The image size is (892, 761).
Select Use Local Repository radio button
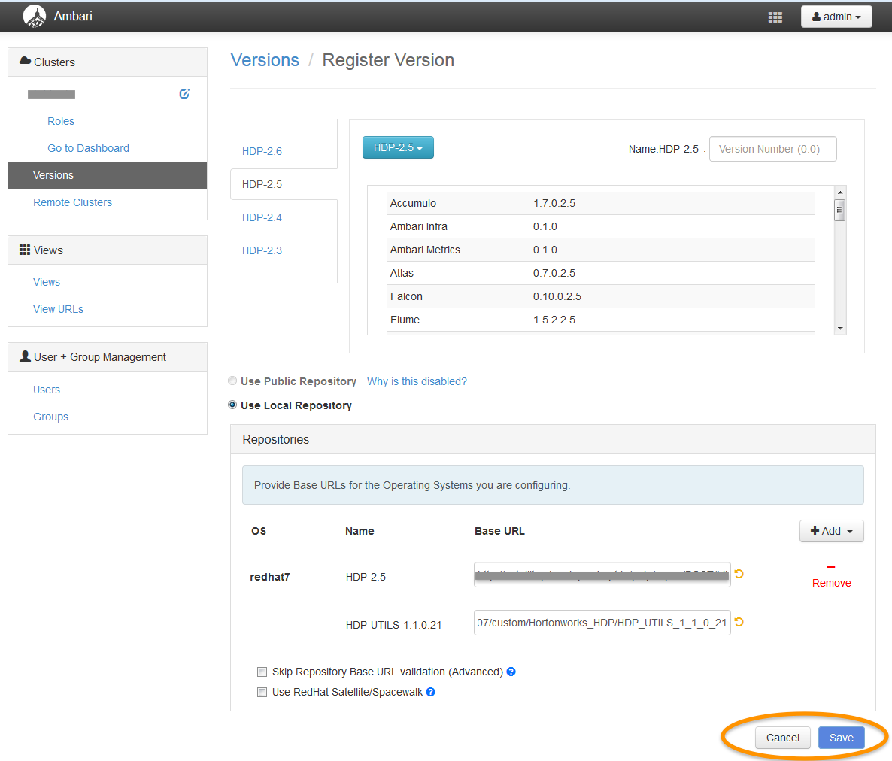(x=232, y=405)
